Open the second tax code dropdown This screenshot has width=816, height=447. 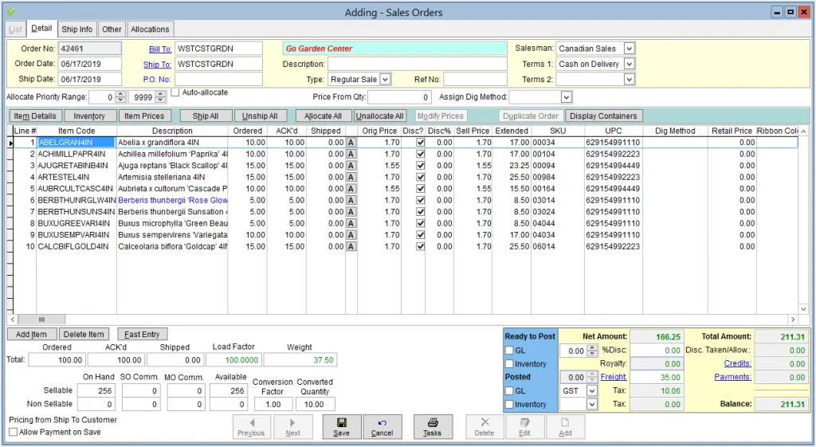592,404
